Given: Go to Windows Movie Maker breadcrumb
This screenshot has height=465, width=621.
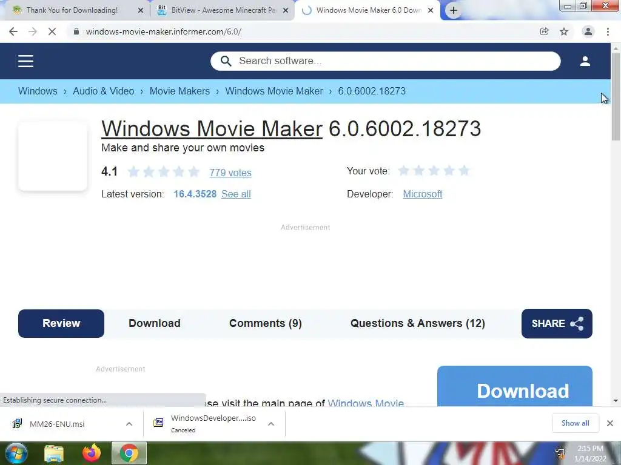Looking at the screenshot, I should pos(274,91).
